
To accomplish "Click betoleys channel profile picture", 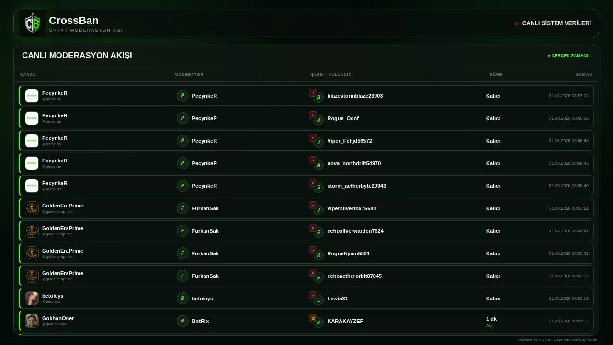I will 32,298.
